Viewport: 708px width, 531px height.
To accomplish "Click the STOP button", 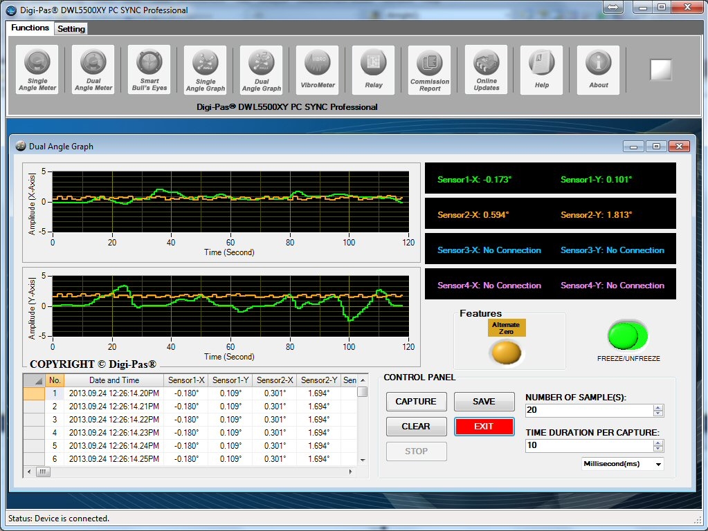I will coord(416,451).
